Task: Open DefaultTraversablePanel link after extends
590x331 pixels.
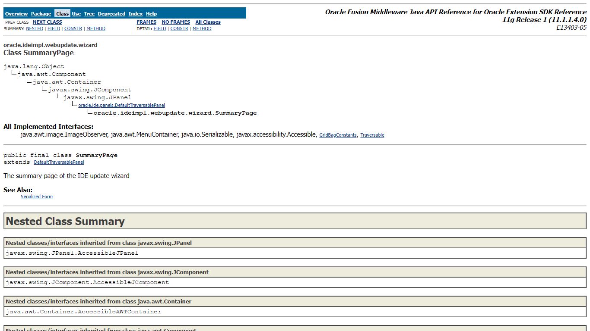Action: tap(59, 162)
